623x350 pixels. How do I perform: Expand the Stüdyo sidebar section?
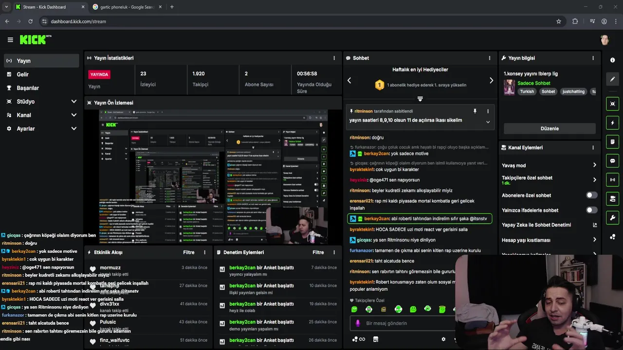point(73,102)
